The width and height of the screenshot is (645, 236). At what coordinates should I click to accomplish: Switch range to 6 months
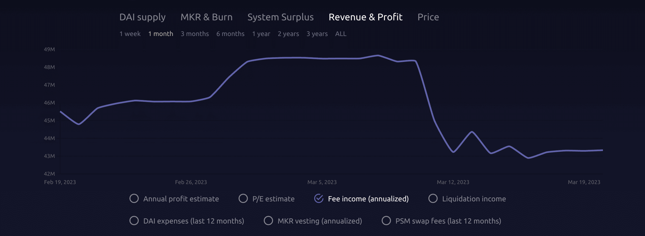coord(230,34)
